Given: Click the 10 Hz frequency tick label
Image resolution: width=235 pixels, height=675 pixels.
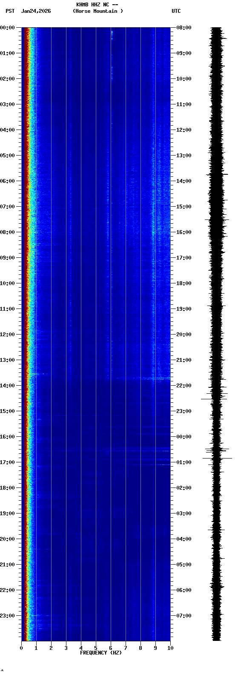Looking at the screenshot, I should click(x=170, y=648).
